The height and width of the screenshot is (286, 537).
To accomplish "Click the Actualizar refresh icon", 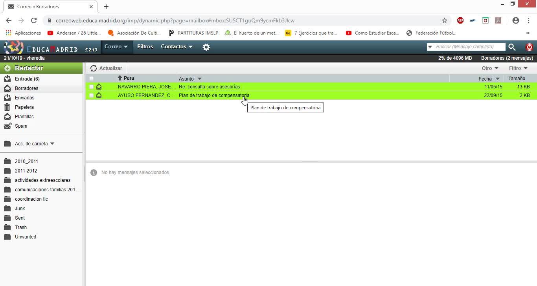I will tap(94, 68).
